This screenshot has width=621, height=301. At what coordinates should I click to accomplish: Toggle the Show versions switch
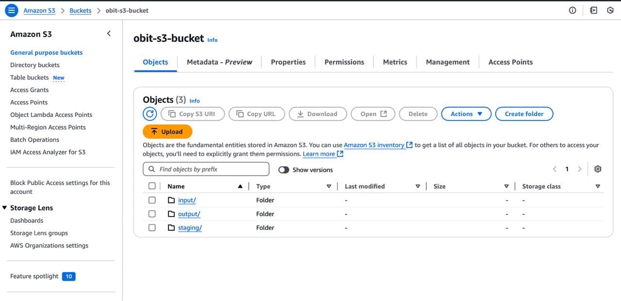pos(284,170)
